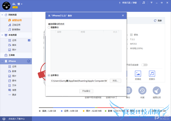This screenshot has height=121, width=171.
Task: Click the iPhone connected checkmark icon
Action: coord(28,61)
